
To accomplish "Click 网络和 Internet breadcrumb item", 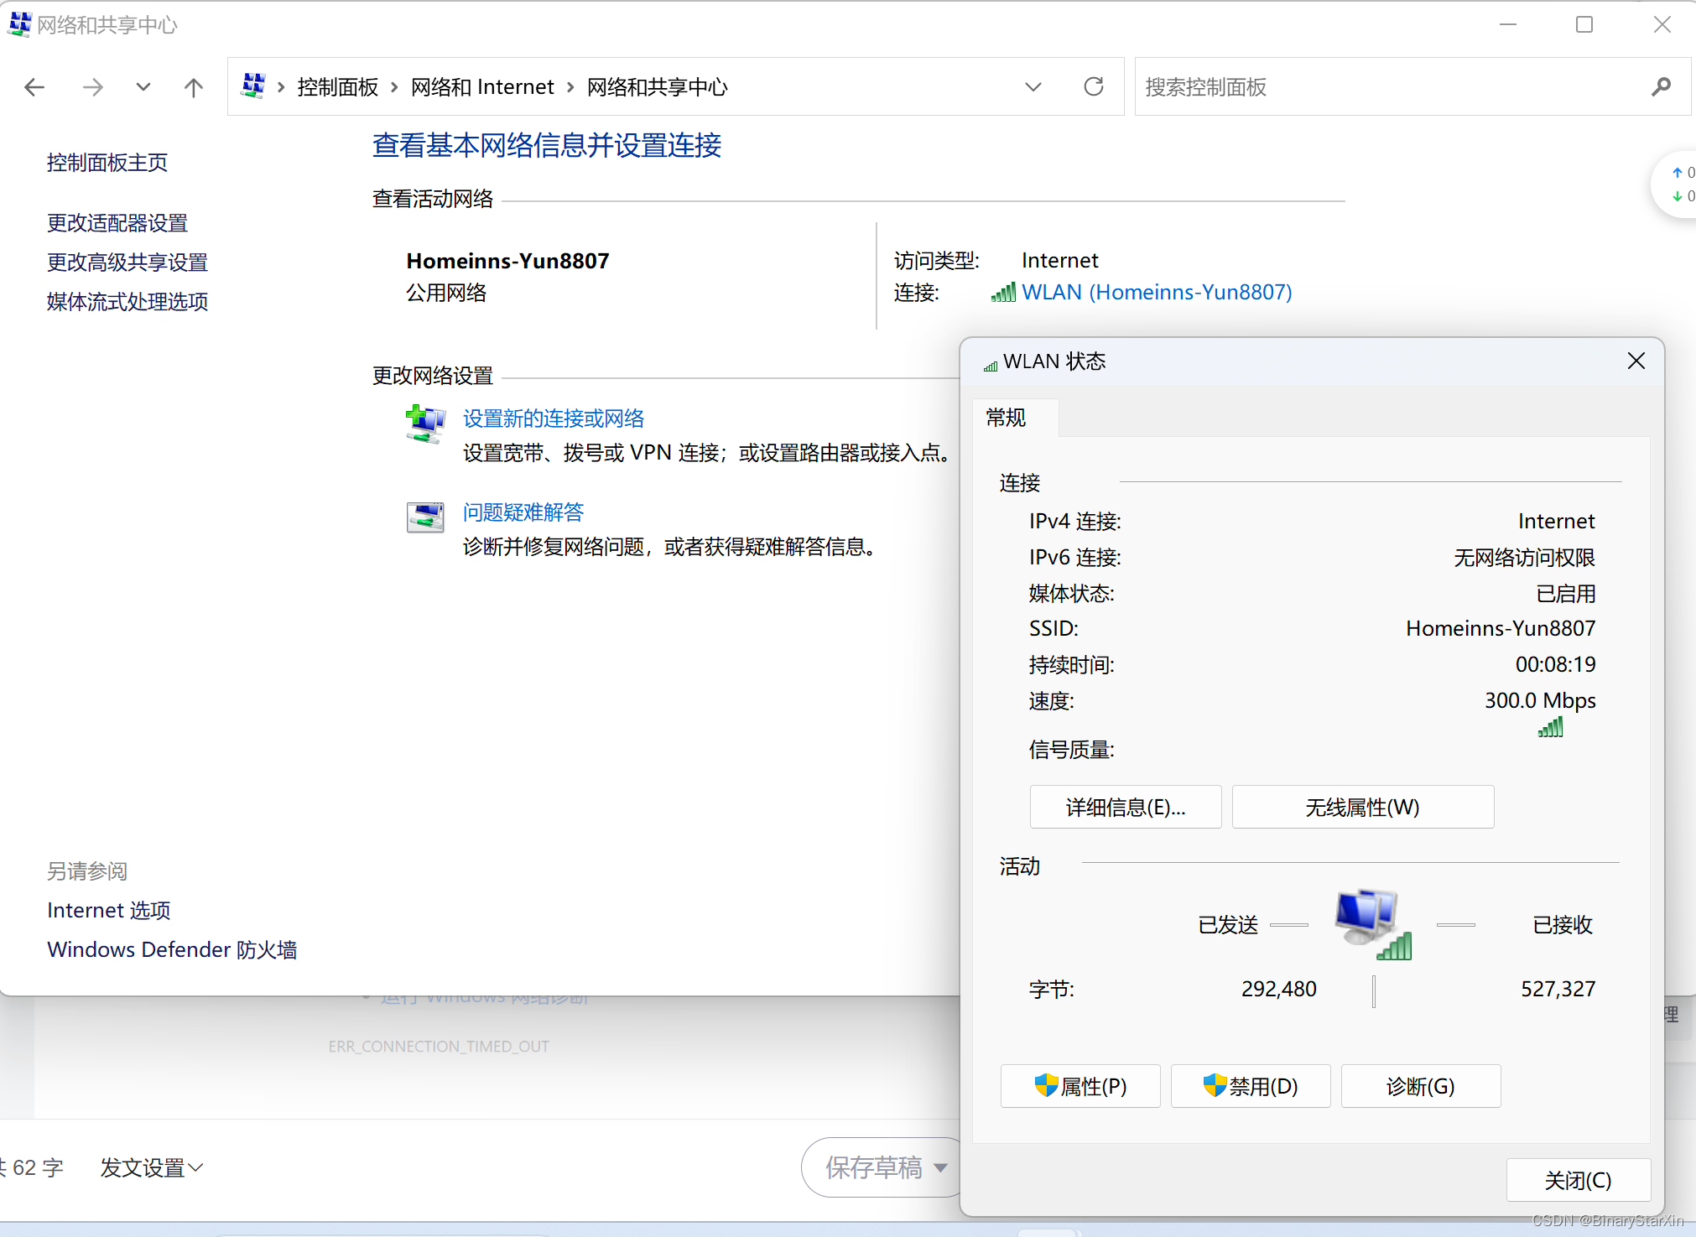I will click(x=482, y=87).
